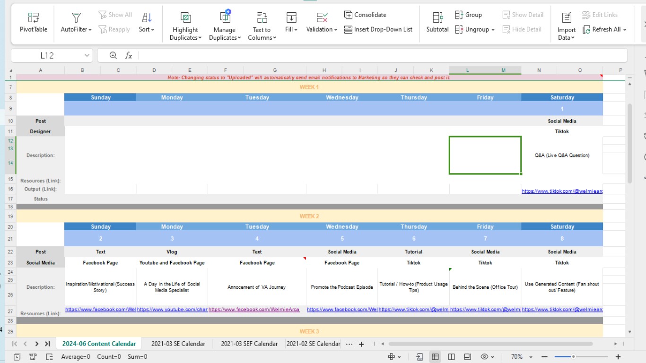The image size is (646, 363).
Task: Click the zoom slider handle
Action: (573, 357)
